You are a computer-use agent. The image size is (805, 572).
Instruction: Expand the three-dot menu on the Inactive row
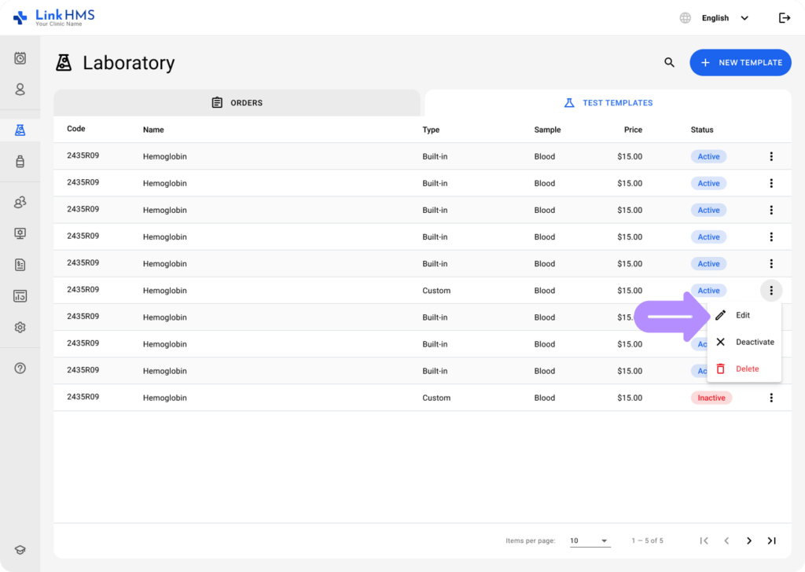tap(771, 398)
